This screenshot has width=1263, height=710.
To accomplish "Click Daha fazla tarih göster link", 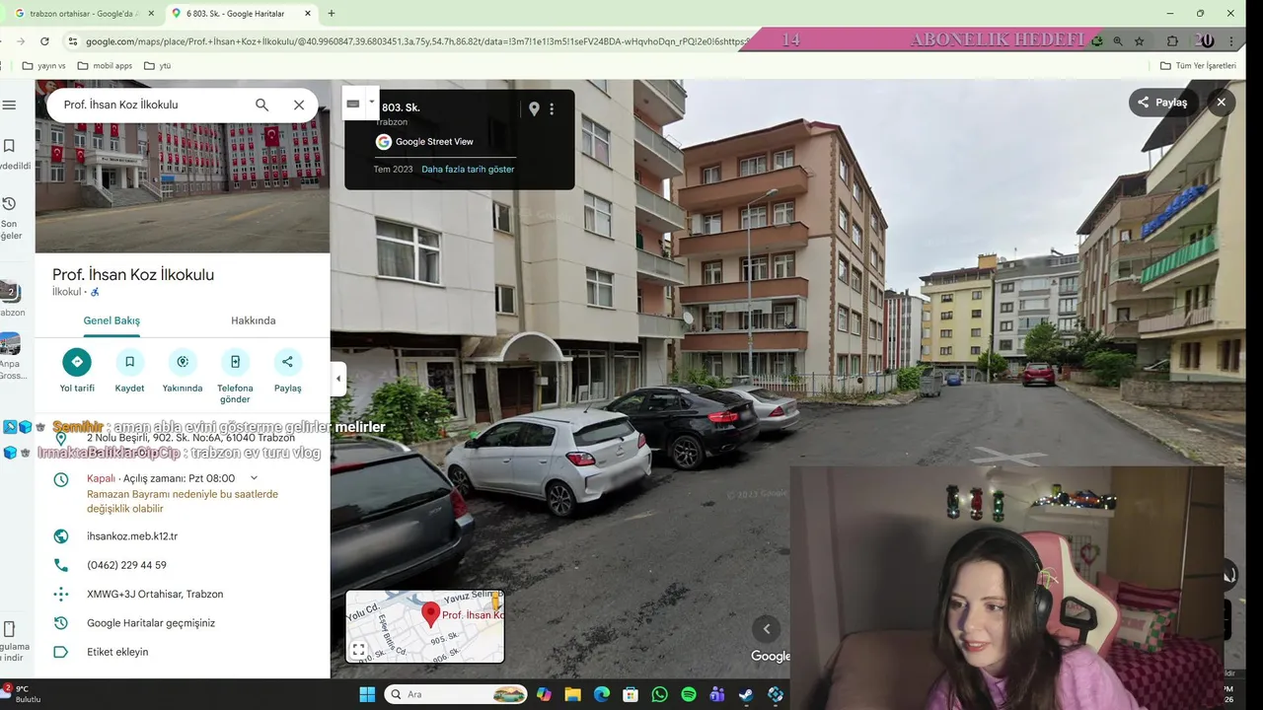I will coord(468,170).
